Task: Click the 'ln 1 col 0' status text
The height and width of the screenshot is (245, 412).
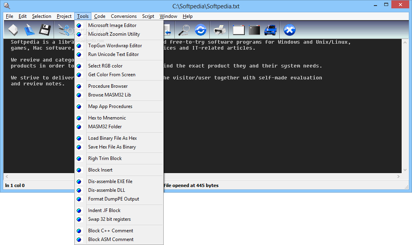Action: pyautogui.click(x=15, y=185)
